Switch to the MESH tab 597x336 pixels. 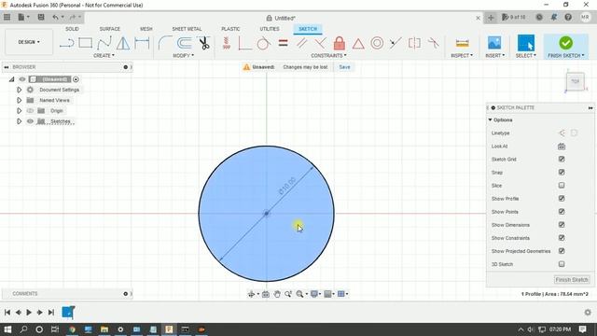click(x=146, y=29)
